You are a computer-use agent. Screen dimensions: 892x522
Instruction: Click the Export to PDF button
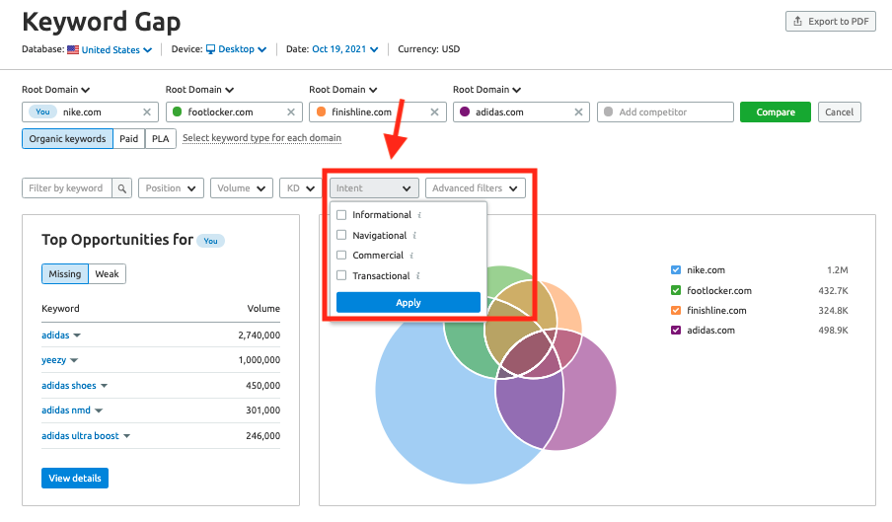pyautogui.click(x=831, y=22)
